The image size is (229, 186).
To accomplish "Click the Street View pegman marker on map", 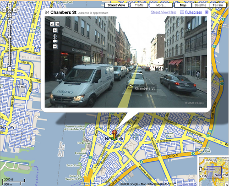I will 114,135.
